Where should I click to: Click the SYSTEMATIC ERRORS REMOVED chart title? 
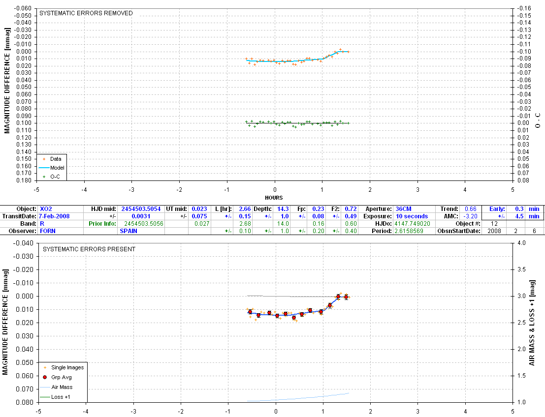point(86,13)
